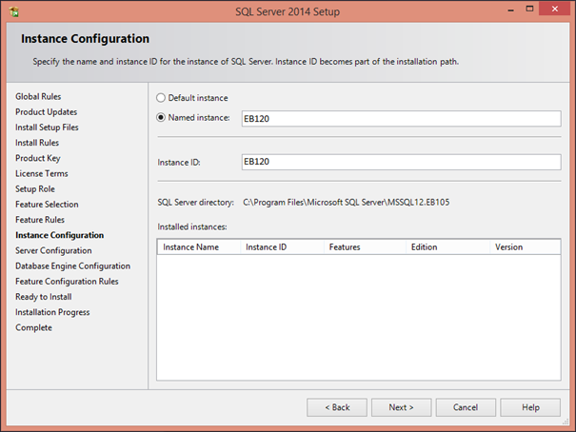The width and height of the screenshot is (576, 432).
Task: Select Feature Configuration Rules step
Action: point(67,282)
